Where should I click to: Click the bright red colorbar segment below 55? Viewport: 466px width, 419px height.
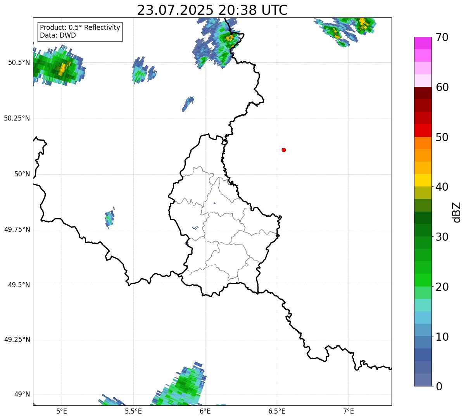(x=423, y=130)
